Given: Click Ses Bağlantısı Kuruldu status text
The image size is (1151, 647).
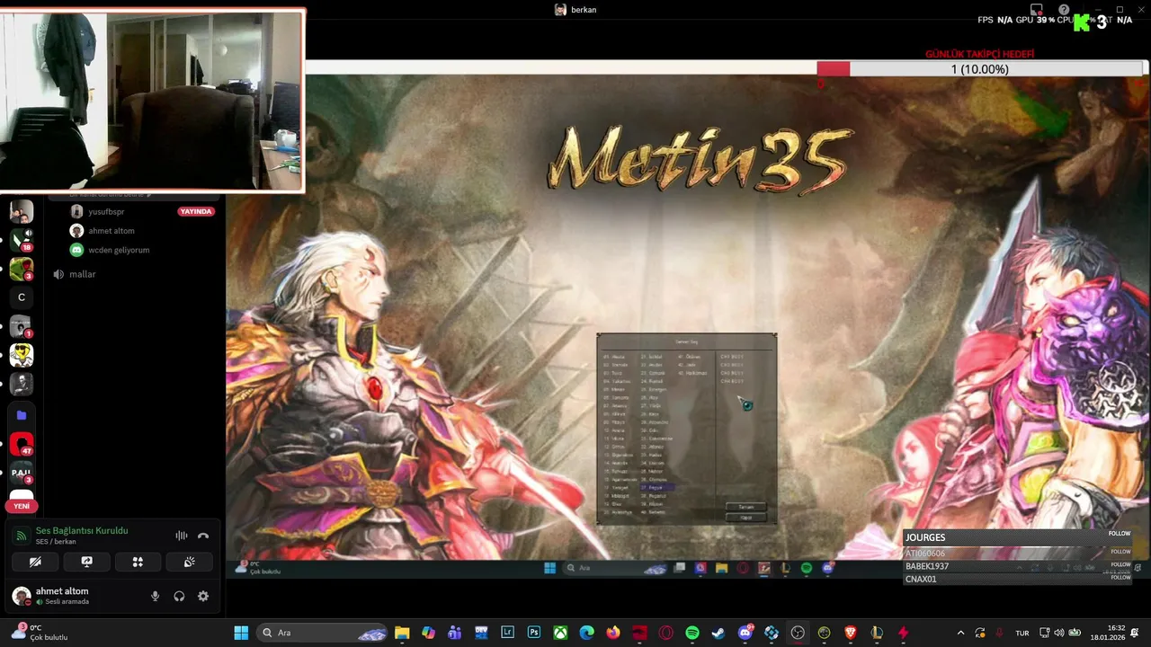Looking at the screenshot, I should pos(82,531).
